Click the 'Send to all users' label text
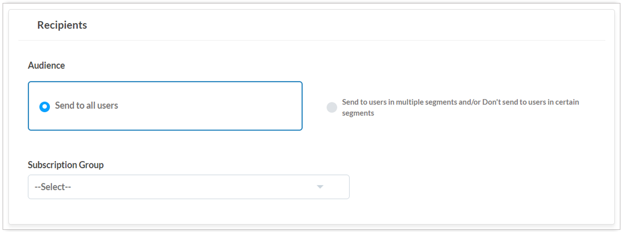Screen dimensions: 623x232 (x=87, y=106)
